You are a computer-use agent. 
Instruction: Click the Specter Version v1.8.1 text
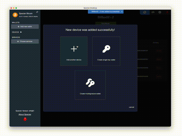[x=25, y=111]
